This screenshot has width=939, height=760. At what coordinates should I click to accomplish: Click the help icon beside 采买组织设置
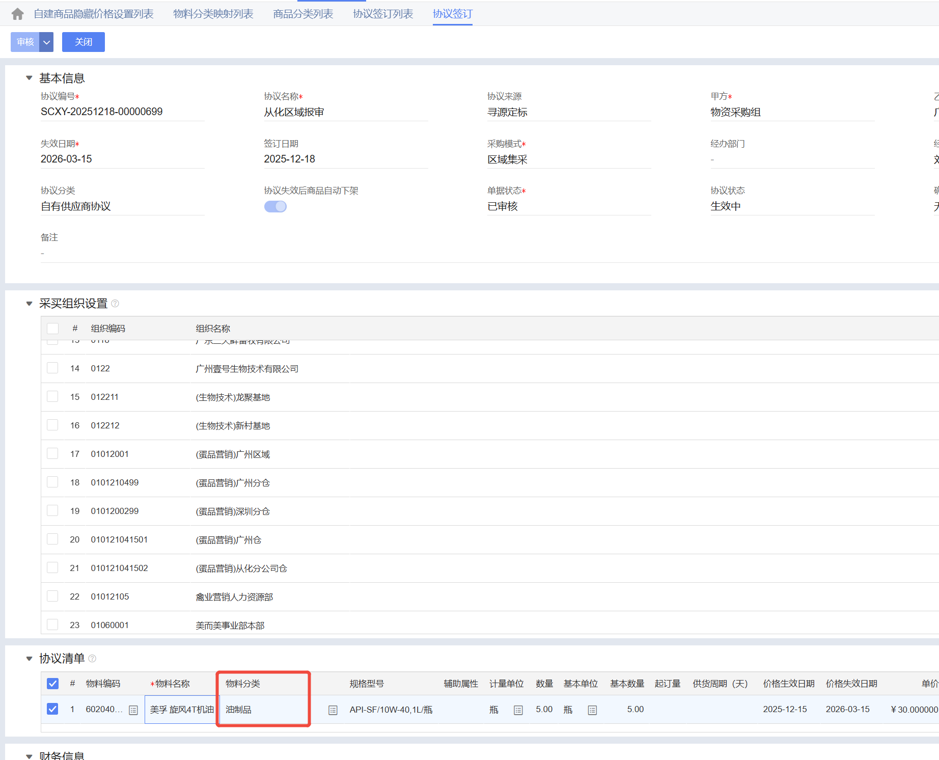coord(115,304)
